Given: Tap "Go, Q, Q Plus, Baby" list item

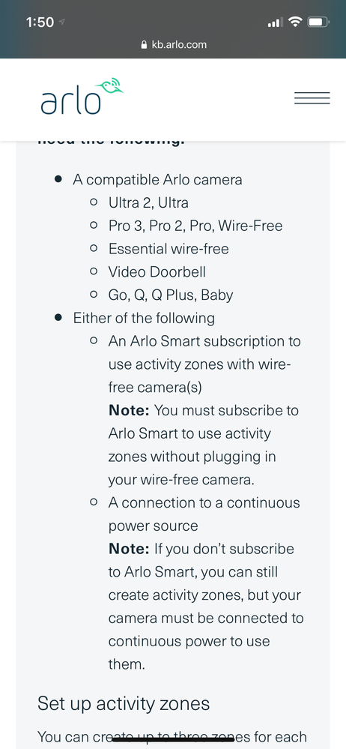Looking at the screenshot, I should click(170, 295).
